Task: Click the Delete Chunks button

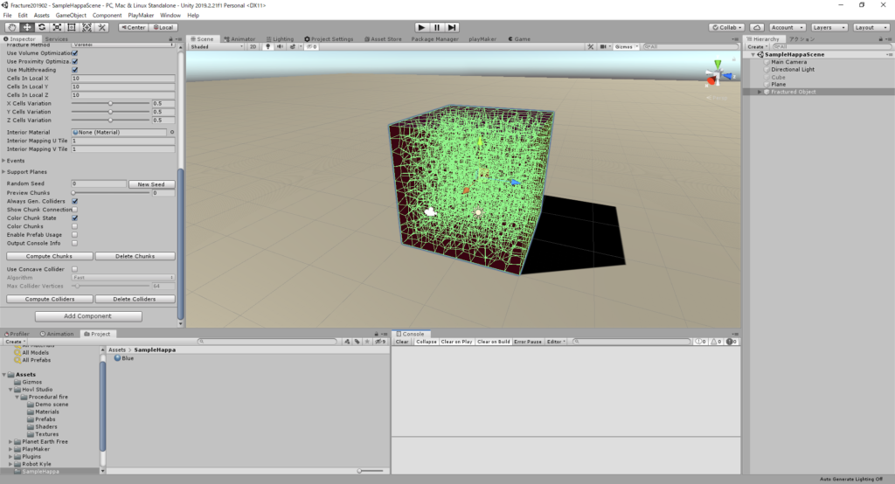Action: pyautogui.click(x=135, y=256)
